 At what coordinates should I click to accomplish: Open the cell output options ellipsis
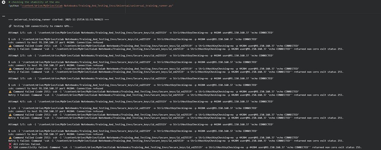[3, 16]
